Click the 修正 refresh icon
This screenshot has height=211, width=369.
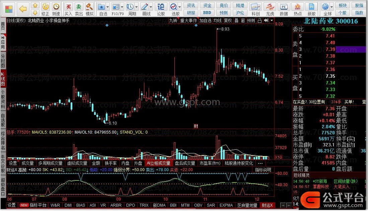tap(46, 6)
